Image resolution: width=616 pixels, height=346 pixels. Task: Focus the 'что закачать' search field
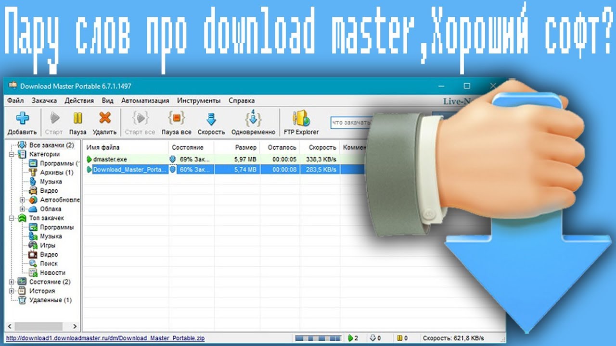coord(350,123)
